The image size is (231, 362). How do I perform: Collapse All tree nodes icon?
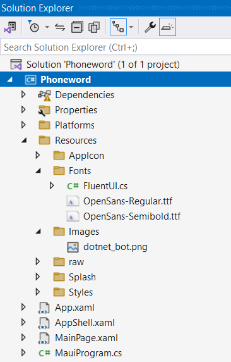point(77,27)
